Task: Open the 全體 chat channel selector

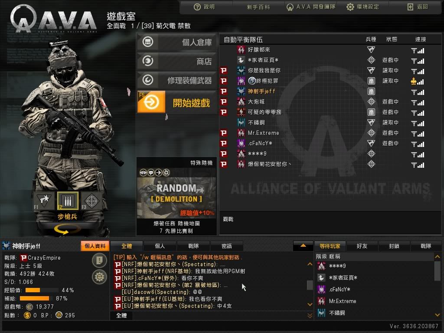Action: 121,316
